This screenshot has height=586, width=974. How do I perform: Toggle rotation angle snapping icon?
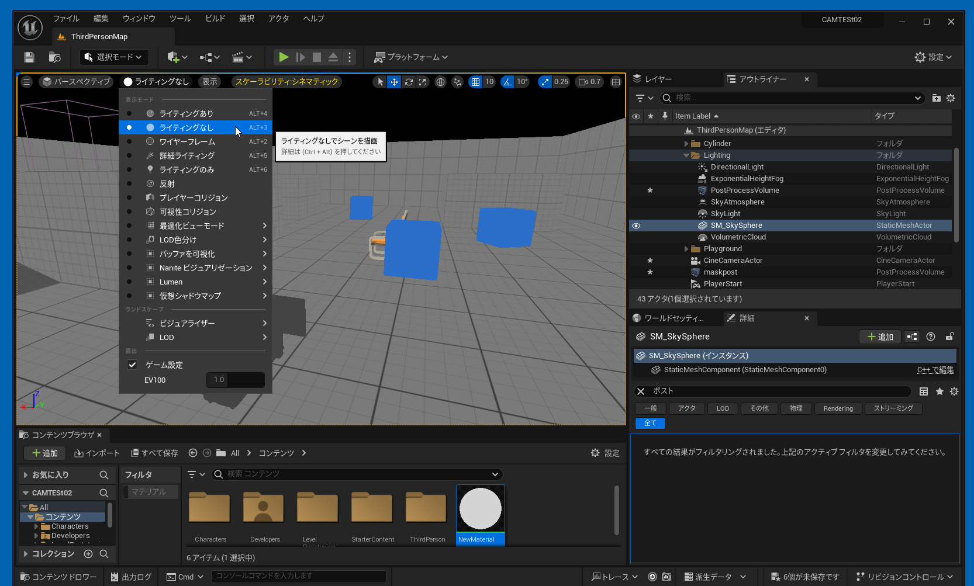tap(507, 82)
